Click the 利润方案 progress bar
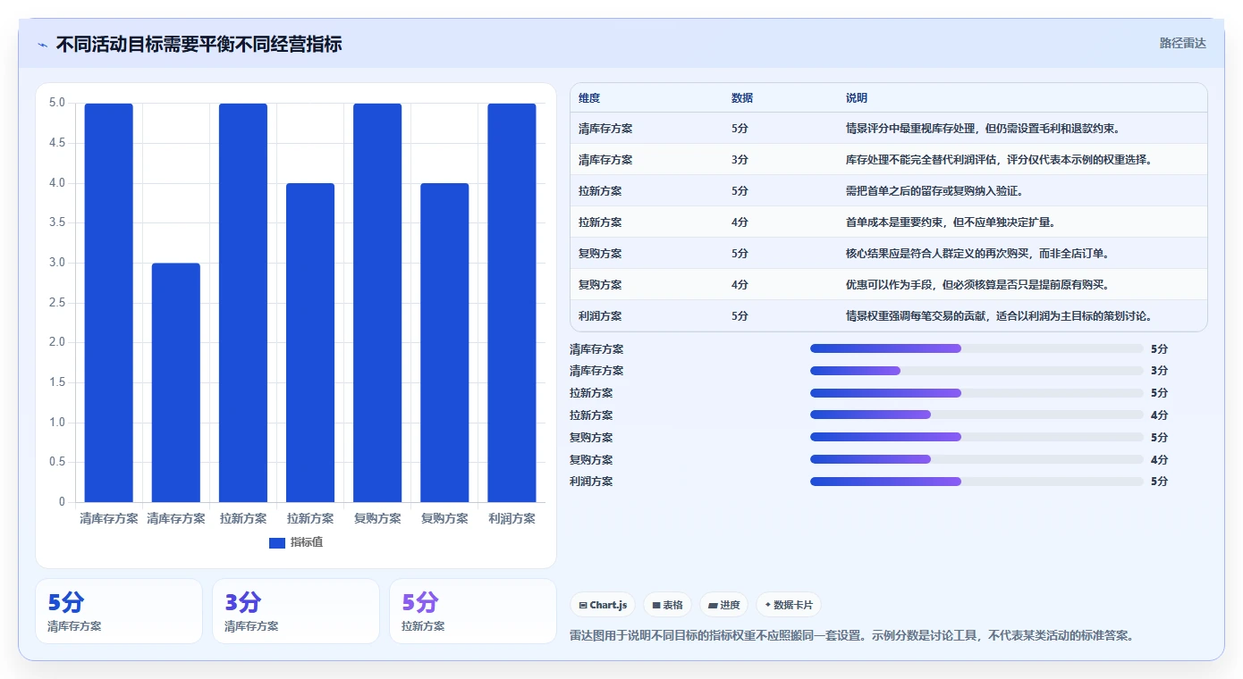 tap(977, 482)
